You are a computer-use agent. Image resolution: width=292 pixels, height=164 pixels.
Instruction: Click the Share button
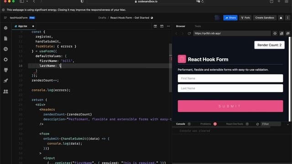(x=230, y=18)
